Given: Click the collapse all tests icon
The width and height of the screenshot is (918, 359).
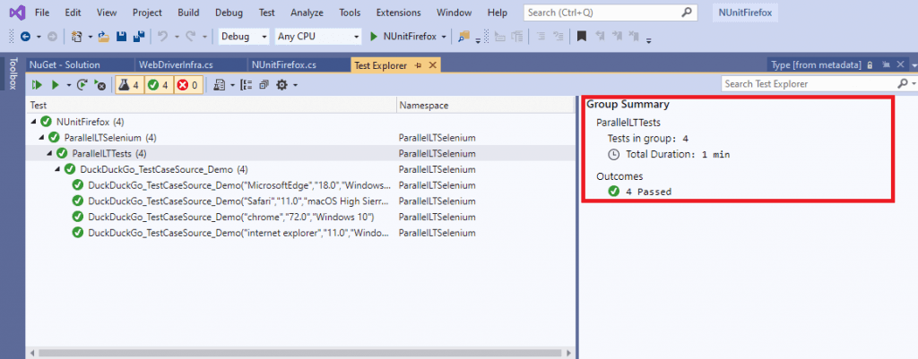Looking at the screenshot, I should [264, 84].
